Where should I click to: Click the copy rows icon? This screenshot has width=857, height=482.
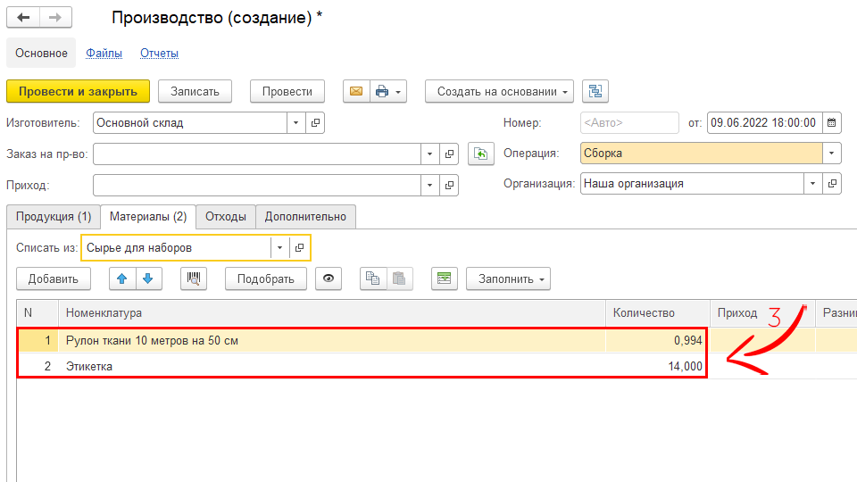pyautogui.click(x=373, y=278)
